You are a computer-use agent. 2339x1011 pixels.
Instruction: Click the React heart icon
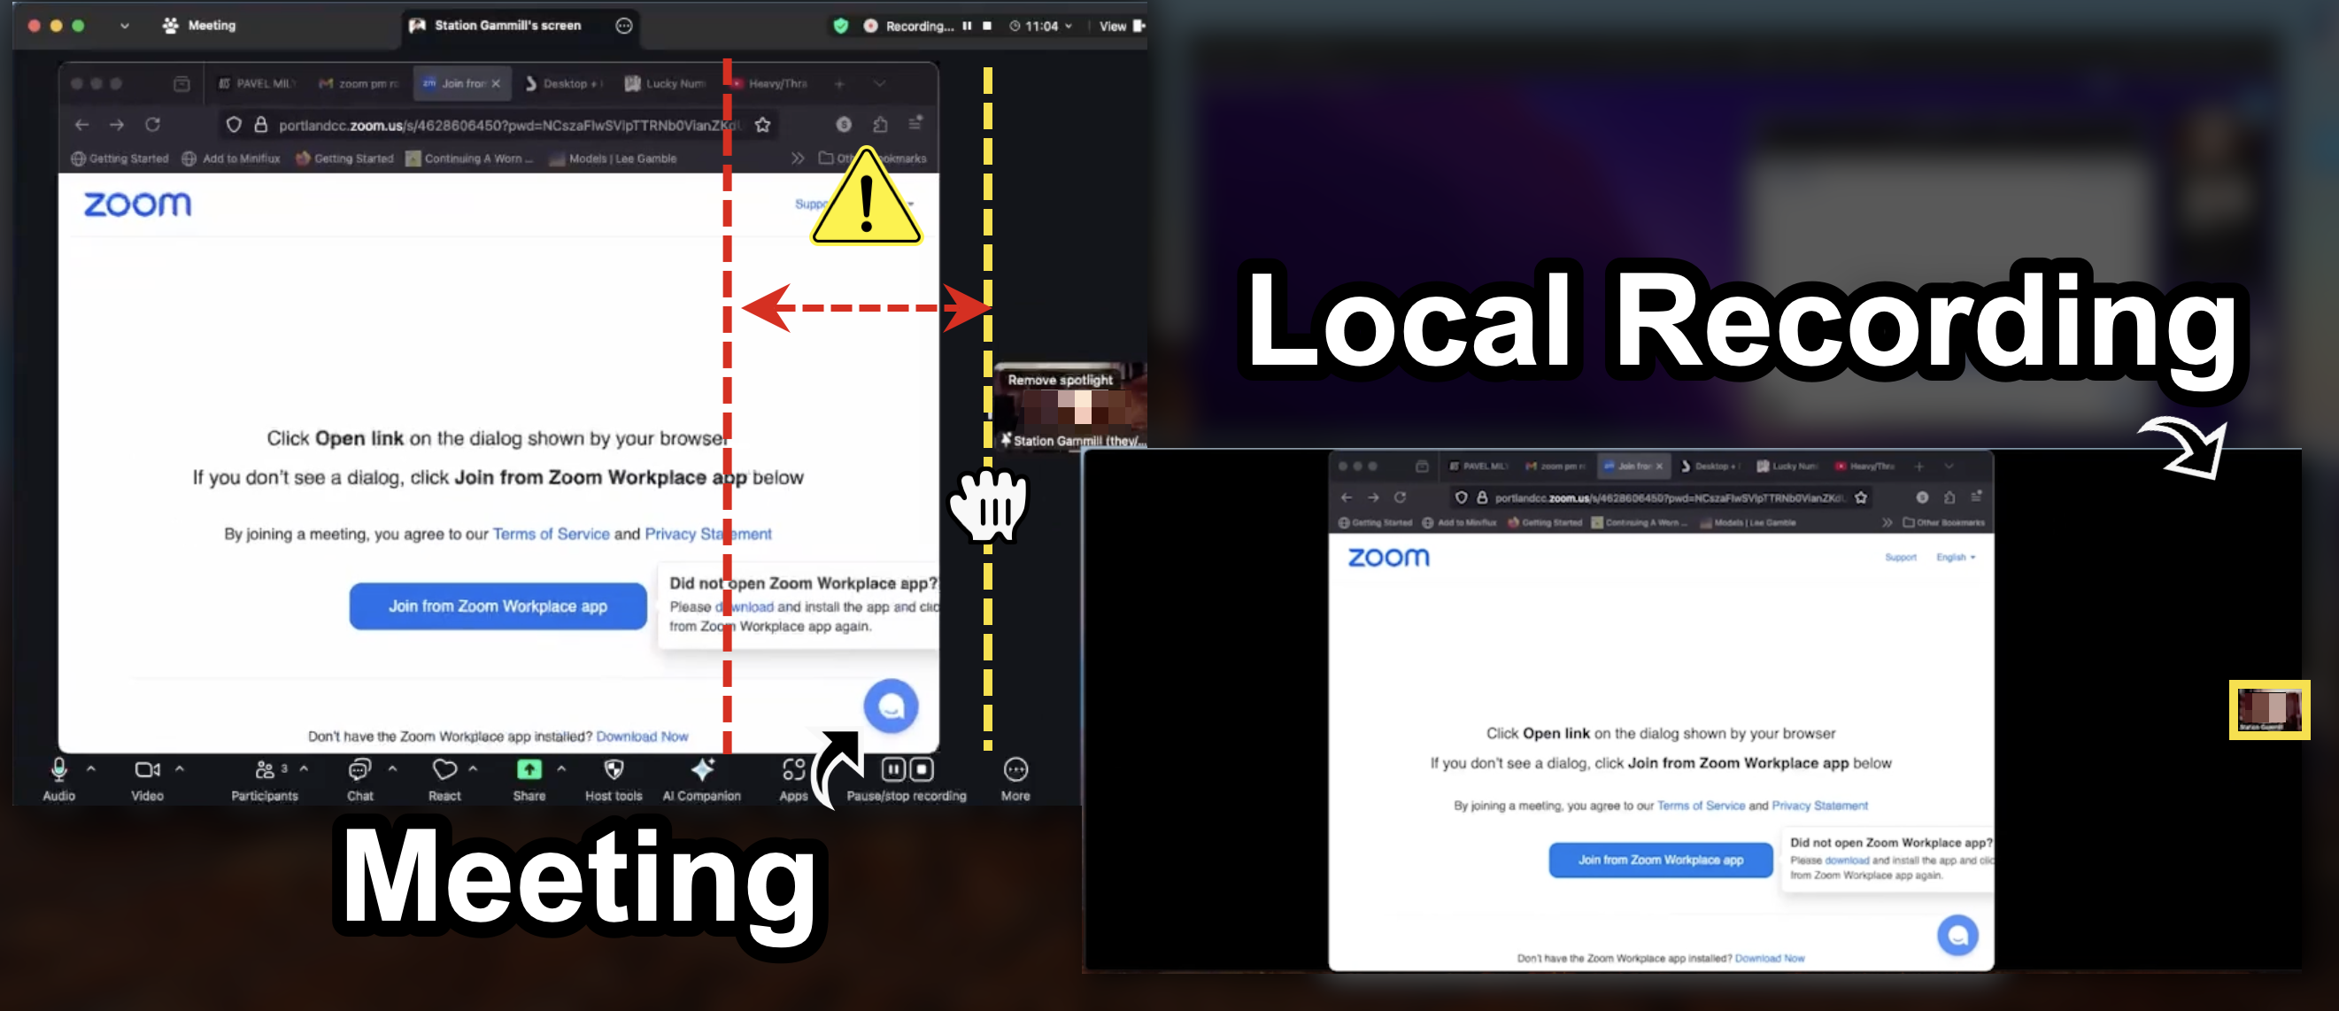[x=444, y=771]
